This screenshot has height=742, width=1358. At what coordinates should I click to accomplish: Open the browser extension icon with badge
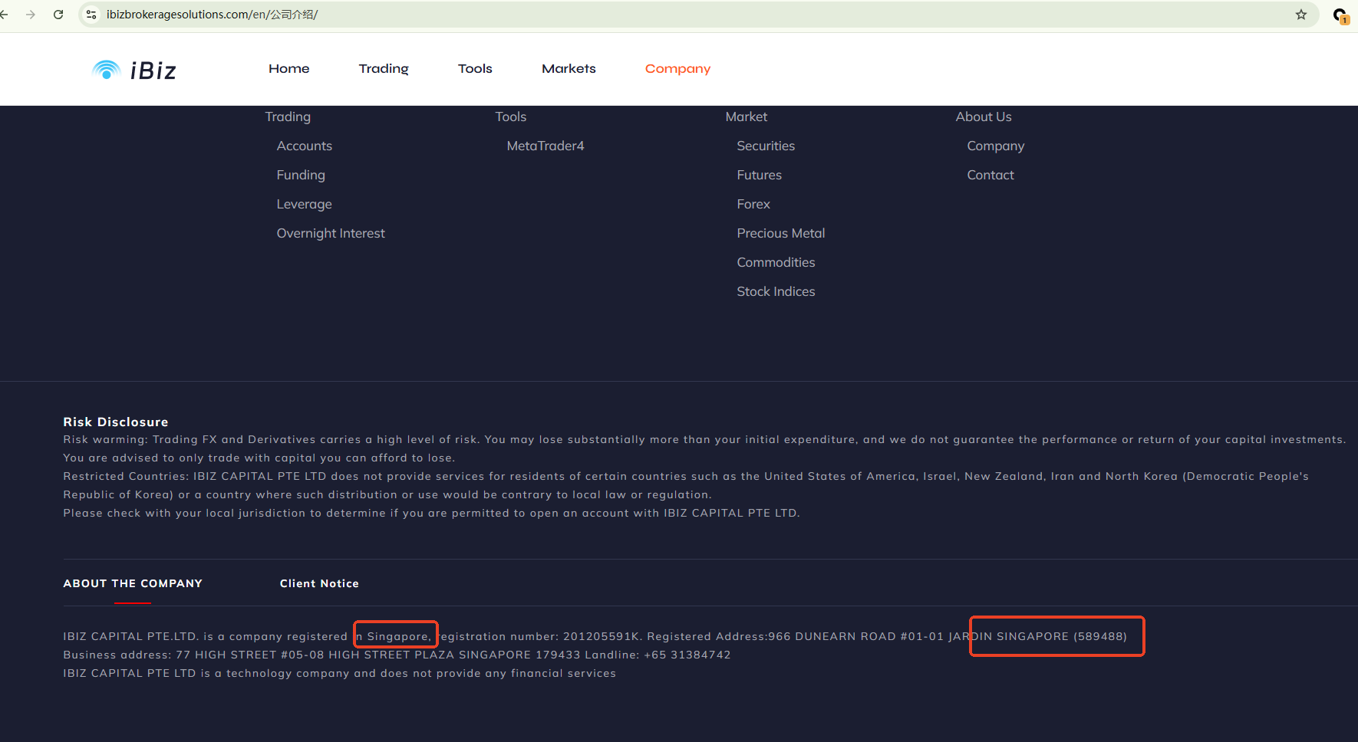click(x=1340, y=15)
